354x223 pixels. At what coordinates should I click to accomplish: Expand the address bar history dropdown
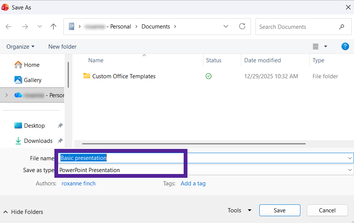coord(226,27)
